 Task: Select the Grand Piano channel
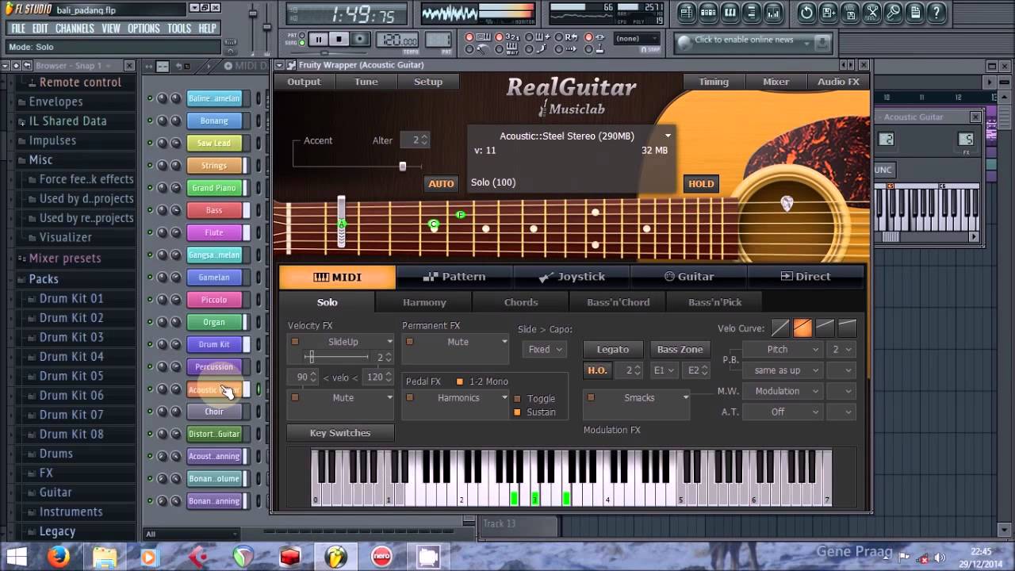[x=214, y=188]
